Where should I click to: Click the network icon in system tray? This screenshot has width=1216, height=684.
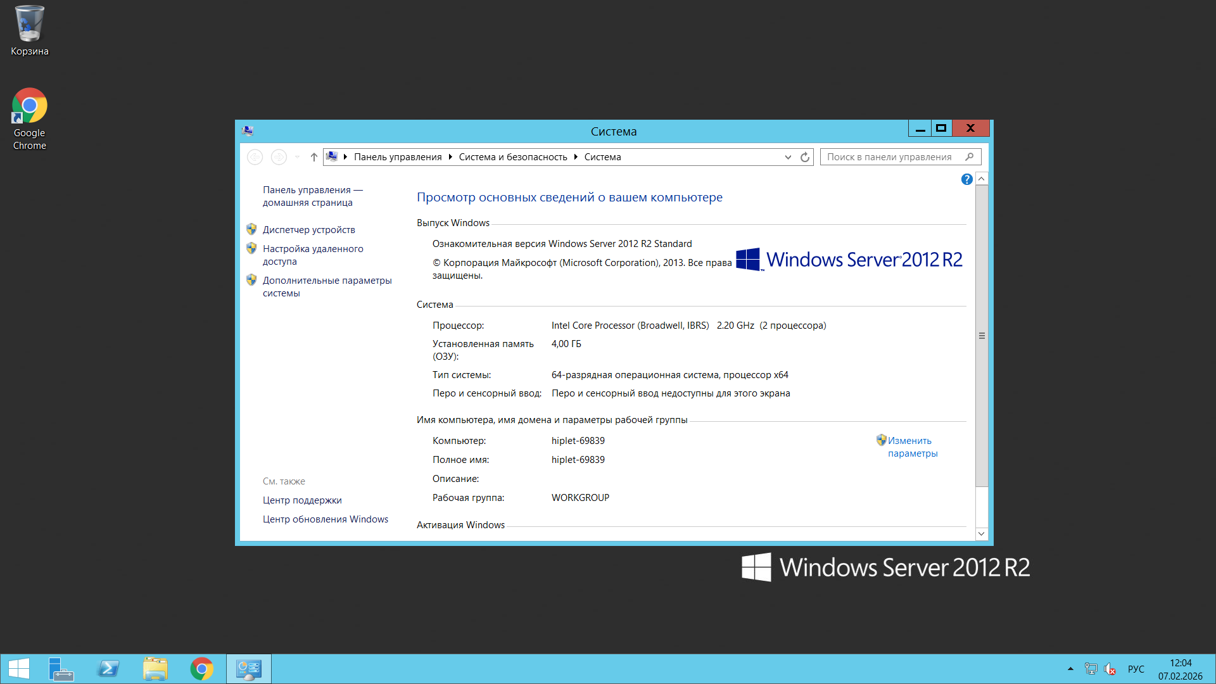[1091, 669]
